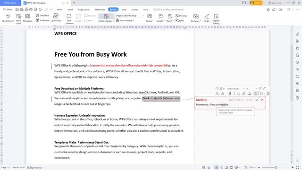The width and height of the screenshot is (302, 170).
Task: Open the Compare documents dropdown
Action: point(196,18)
